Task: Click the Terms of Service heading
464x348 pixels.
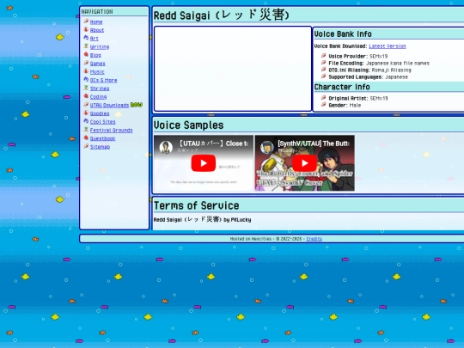Action: pyautogui.click(x=197, y=205)
